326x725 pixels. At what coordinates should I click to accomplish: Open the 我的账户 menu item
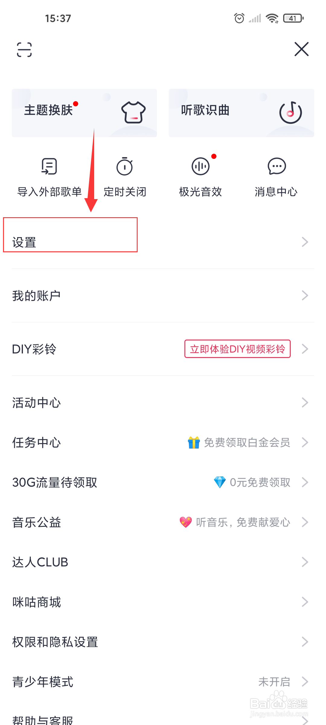pos(36,295)
